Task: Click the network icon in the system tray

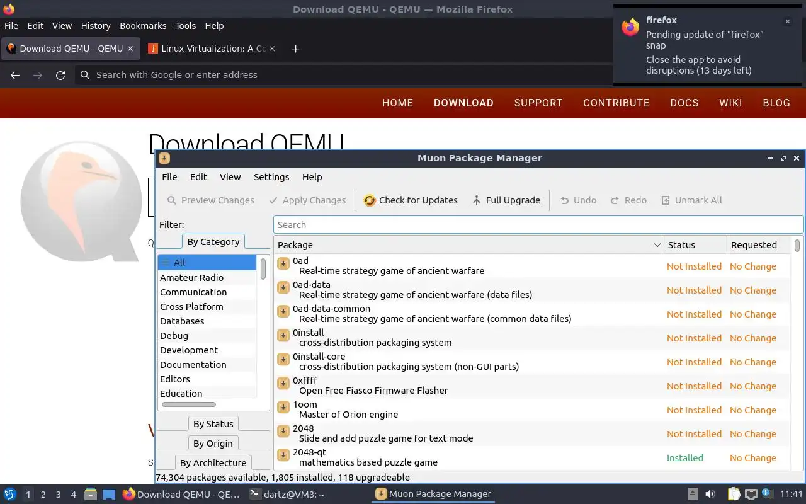Action: [751, 494]
